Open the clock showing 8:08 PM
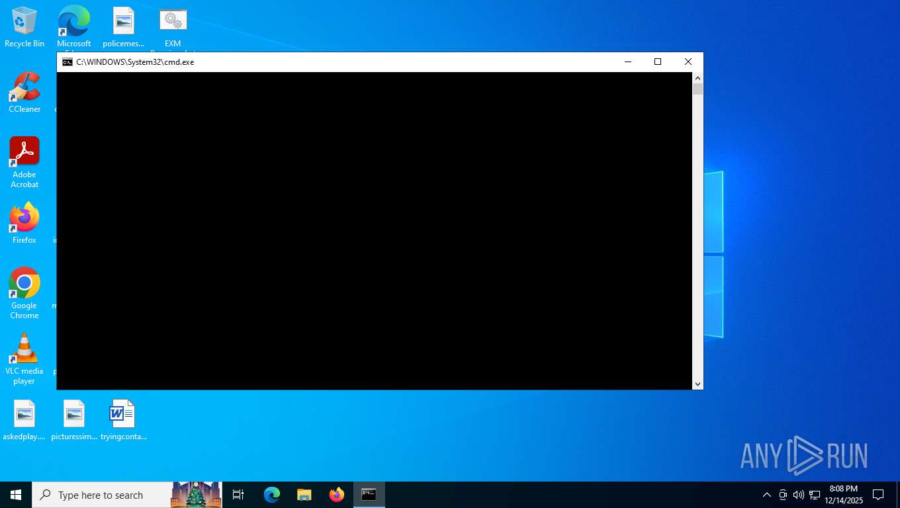The width and height of the screenshot is (900, 508). (843, 495)
